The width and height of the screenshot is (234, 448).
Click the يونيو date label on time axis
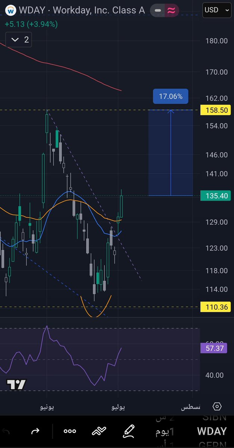point(47,408)
